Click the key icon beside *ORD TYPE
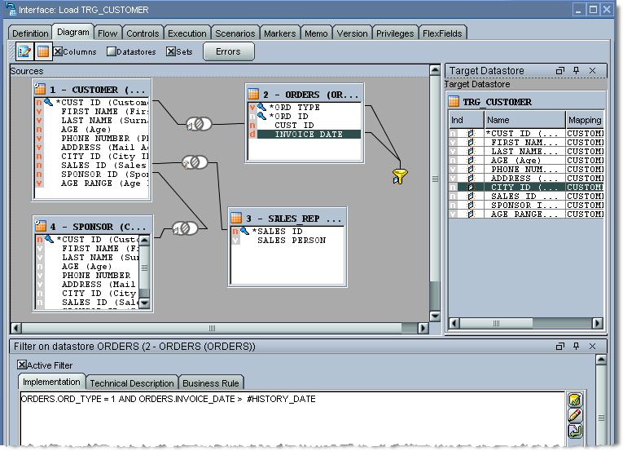Viewport: 623px width, 451px height. point(261,107)
